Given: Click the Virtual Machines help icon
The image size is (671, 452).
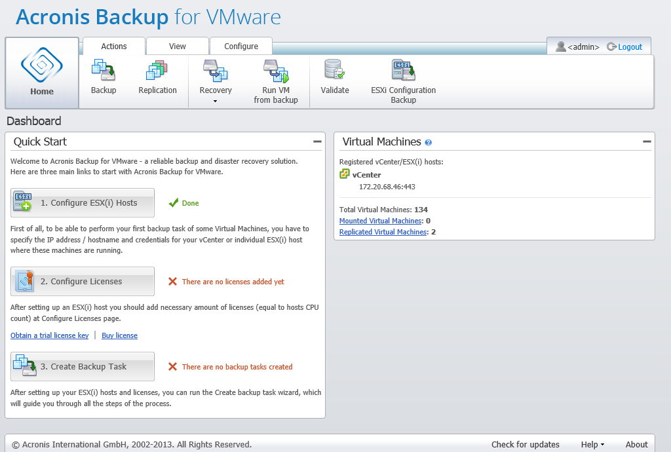Looking at the screenshot, I should point(429,142).
